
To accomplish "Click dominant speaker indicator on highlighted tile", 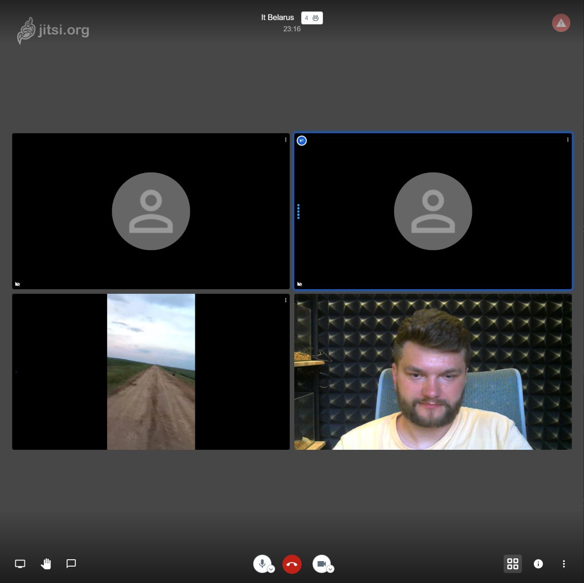I will [x=302, y=141].
